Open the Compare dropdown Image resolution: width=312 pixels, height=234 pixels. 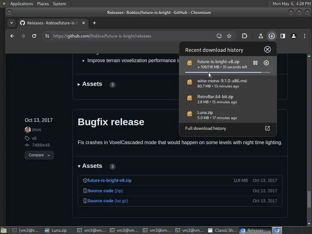(39, 155)
